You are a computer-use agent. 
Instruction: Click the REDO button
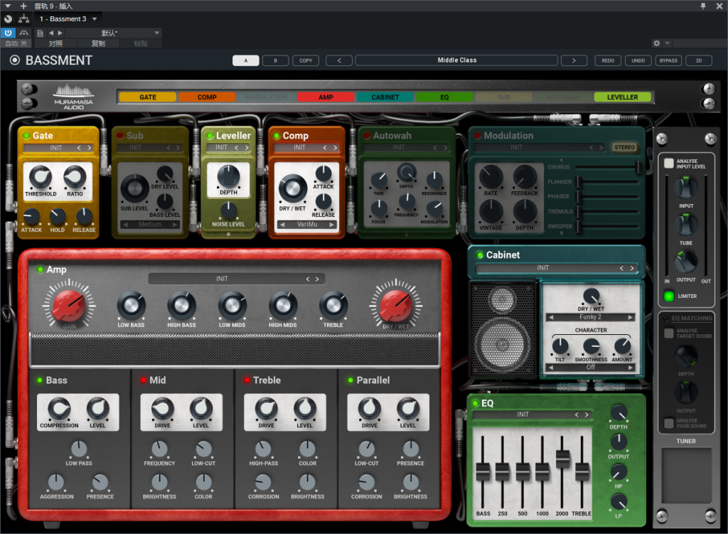pyautogui.click(x=608, y=60)
